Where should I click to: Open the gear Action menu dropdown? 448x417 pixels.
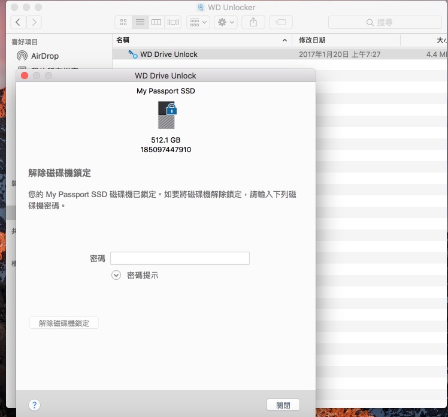(x=226, y=22)
